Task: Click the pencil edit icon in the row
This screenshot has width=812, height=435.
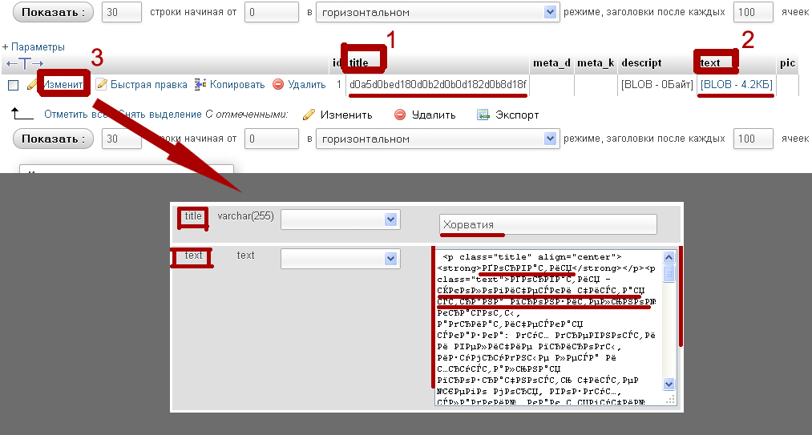Action: [x=32, y=84]
